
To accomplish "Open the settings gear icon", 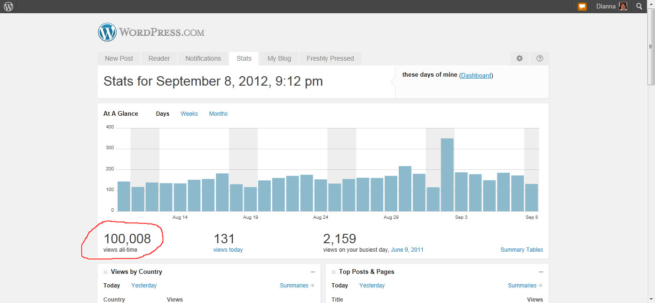I will [520, 58].
